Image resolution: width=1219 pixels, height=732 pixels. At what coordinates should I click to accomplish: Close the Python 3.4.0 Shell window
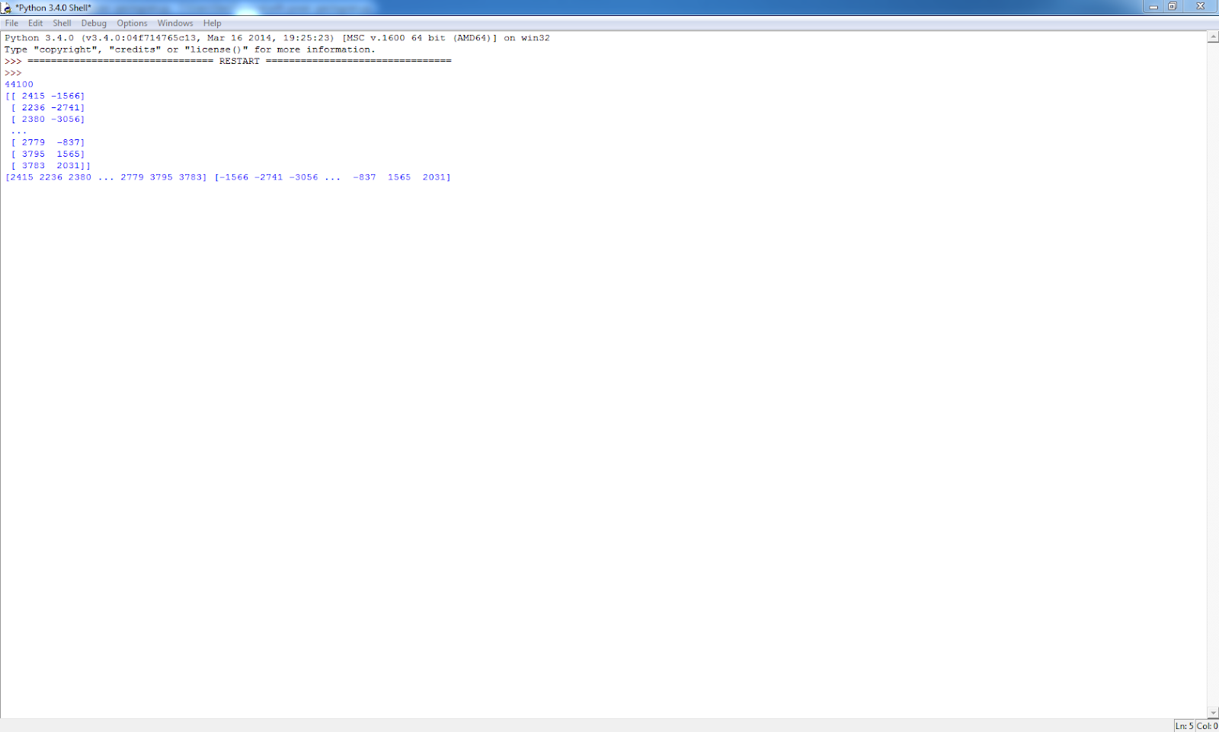[x=1200, y=6]
